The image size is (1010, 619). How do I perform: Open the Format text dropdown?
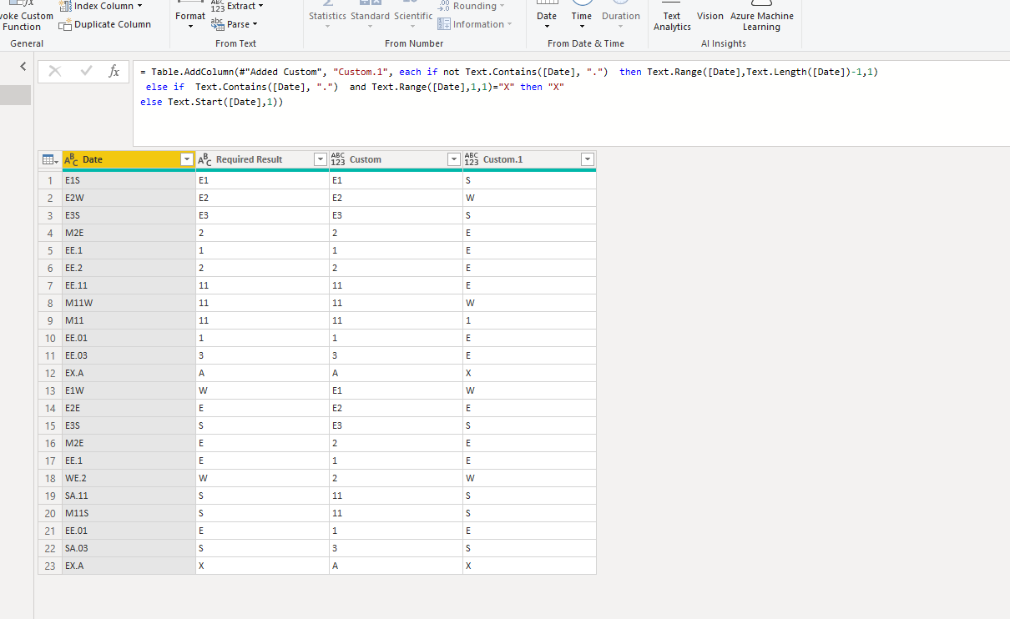190,16
